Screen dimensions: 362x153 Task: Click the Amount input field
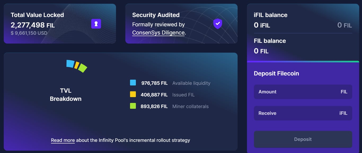click(303, 92)
